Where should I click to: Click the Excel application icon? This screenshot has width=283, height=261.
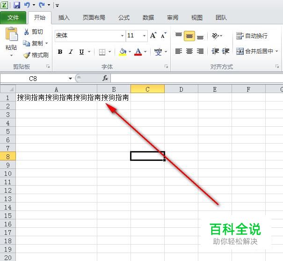coord(4,5)
